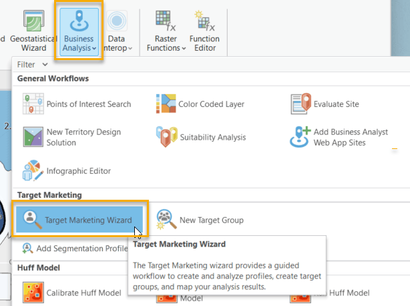Expand the Raster Functions dropdown arrow
The width and height of the screenshot is (410, 306).
[x=184, y=48]
